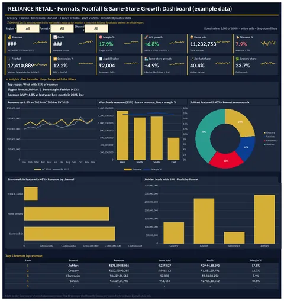Click the AC 2026 legend entry
This screenshot has width=284, height=301.
click(43, 169)
